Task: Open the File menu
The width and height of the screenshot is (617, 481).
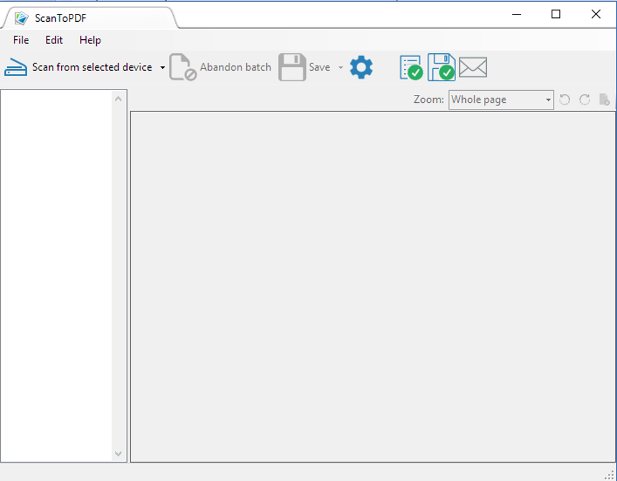Action: coord(21,40)
